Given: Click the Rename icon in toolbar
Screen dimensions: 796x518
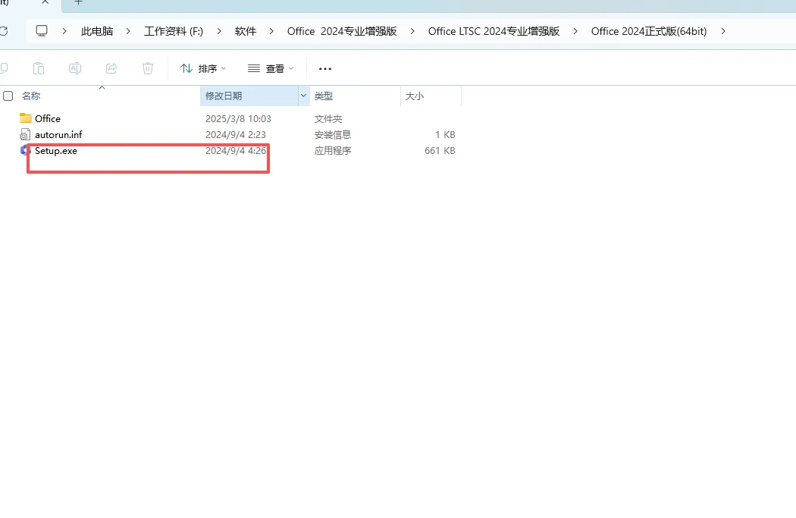Looking at the screenshot, I should tap(75, 68).
